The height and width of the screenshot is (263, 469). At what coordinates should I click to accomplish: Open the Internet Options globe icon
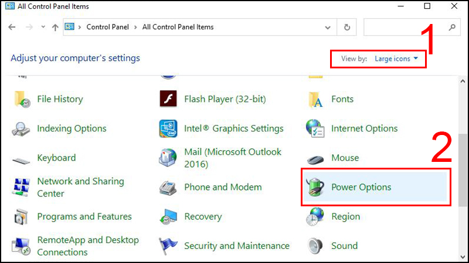315,128
